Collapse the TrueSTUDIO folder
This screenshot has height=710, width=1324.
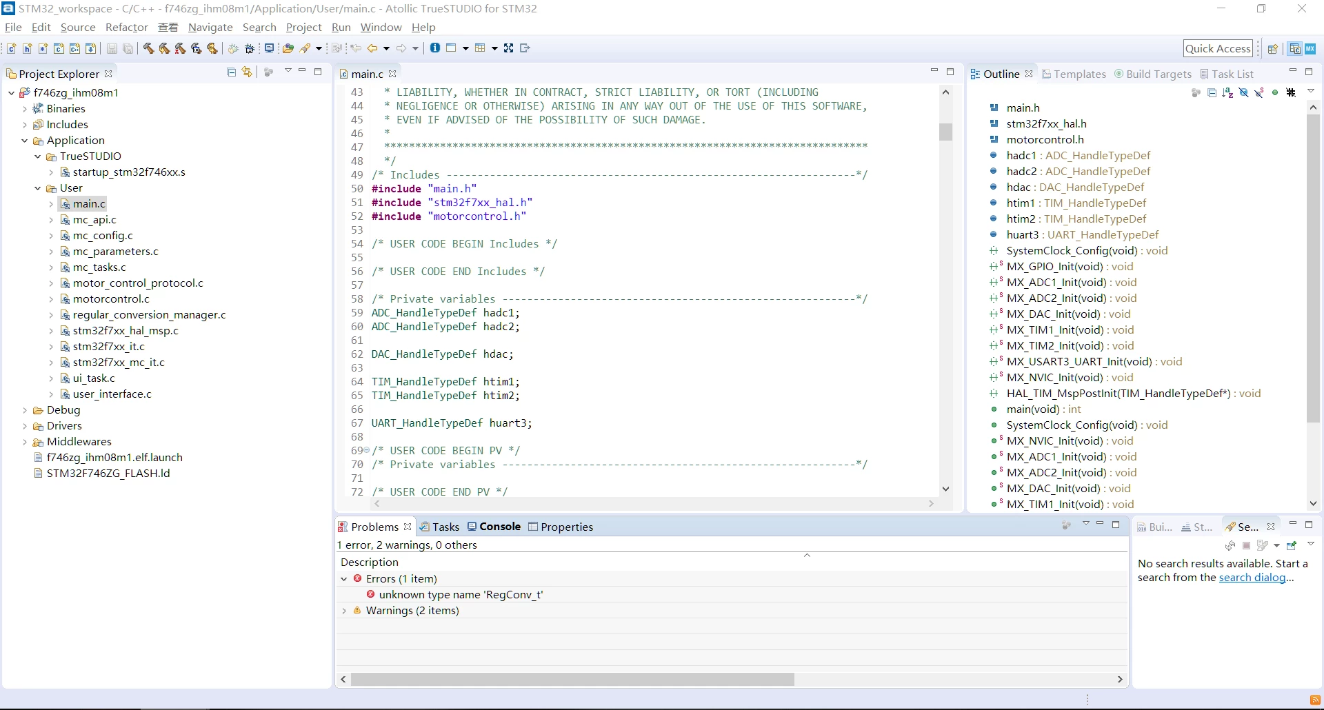click(38, 156)
